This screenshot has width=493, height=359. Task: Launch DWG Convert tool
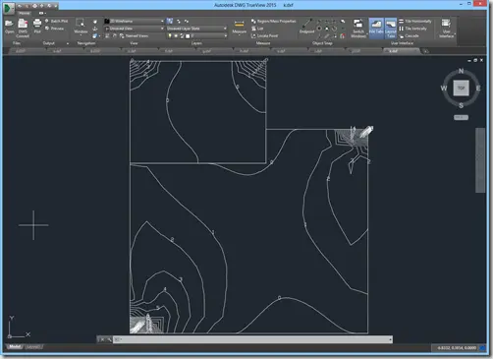coord(23,28)
